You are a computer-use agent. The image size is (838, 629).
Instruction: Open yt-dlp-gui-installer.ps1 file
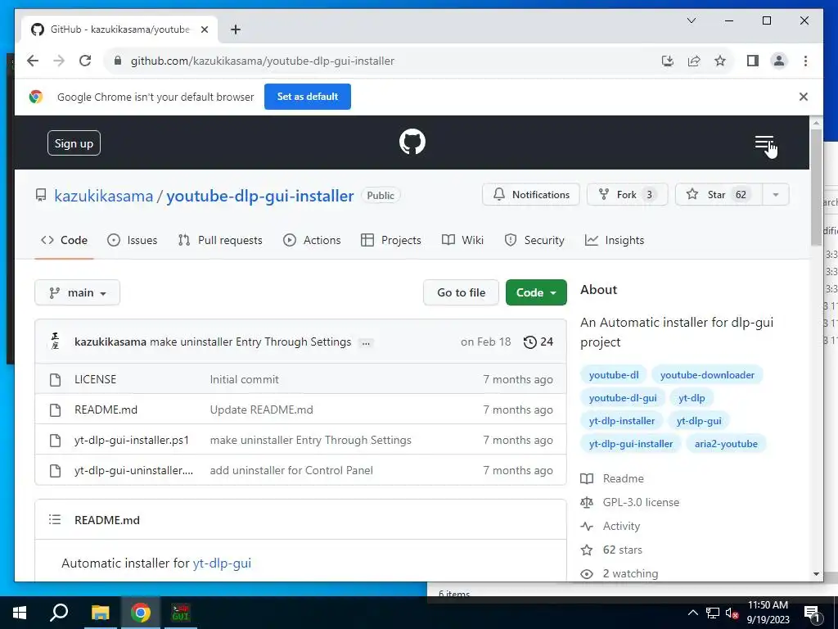pyautogui.click(x=132, y=440)
